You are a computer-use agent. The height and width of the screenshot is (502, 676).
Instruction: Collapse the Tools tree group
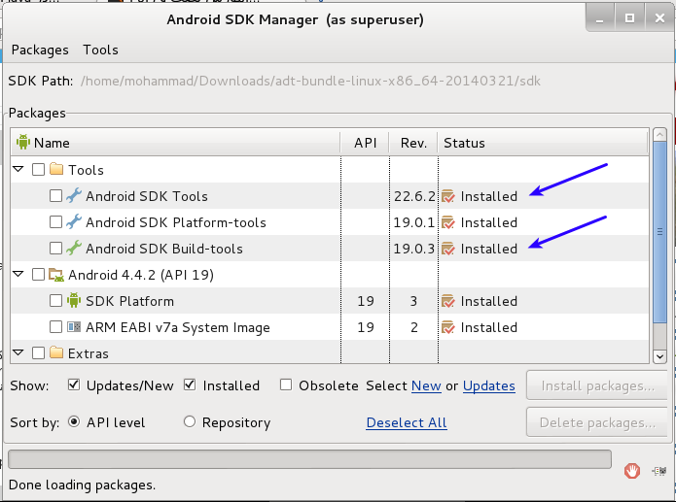(x=18, y=170)
